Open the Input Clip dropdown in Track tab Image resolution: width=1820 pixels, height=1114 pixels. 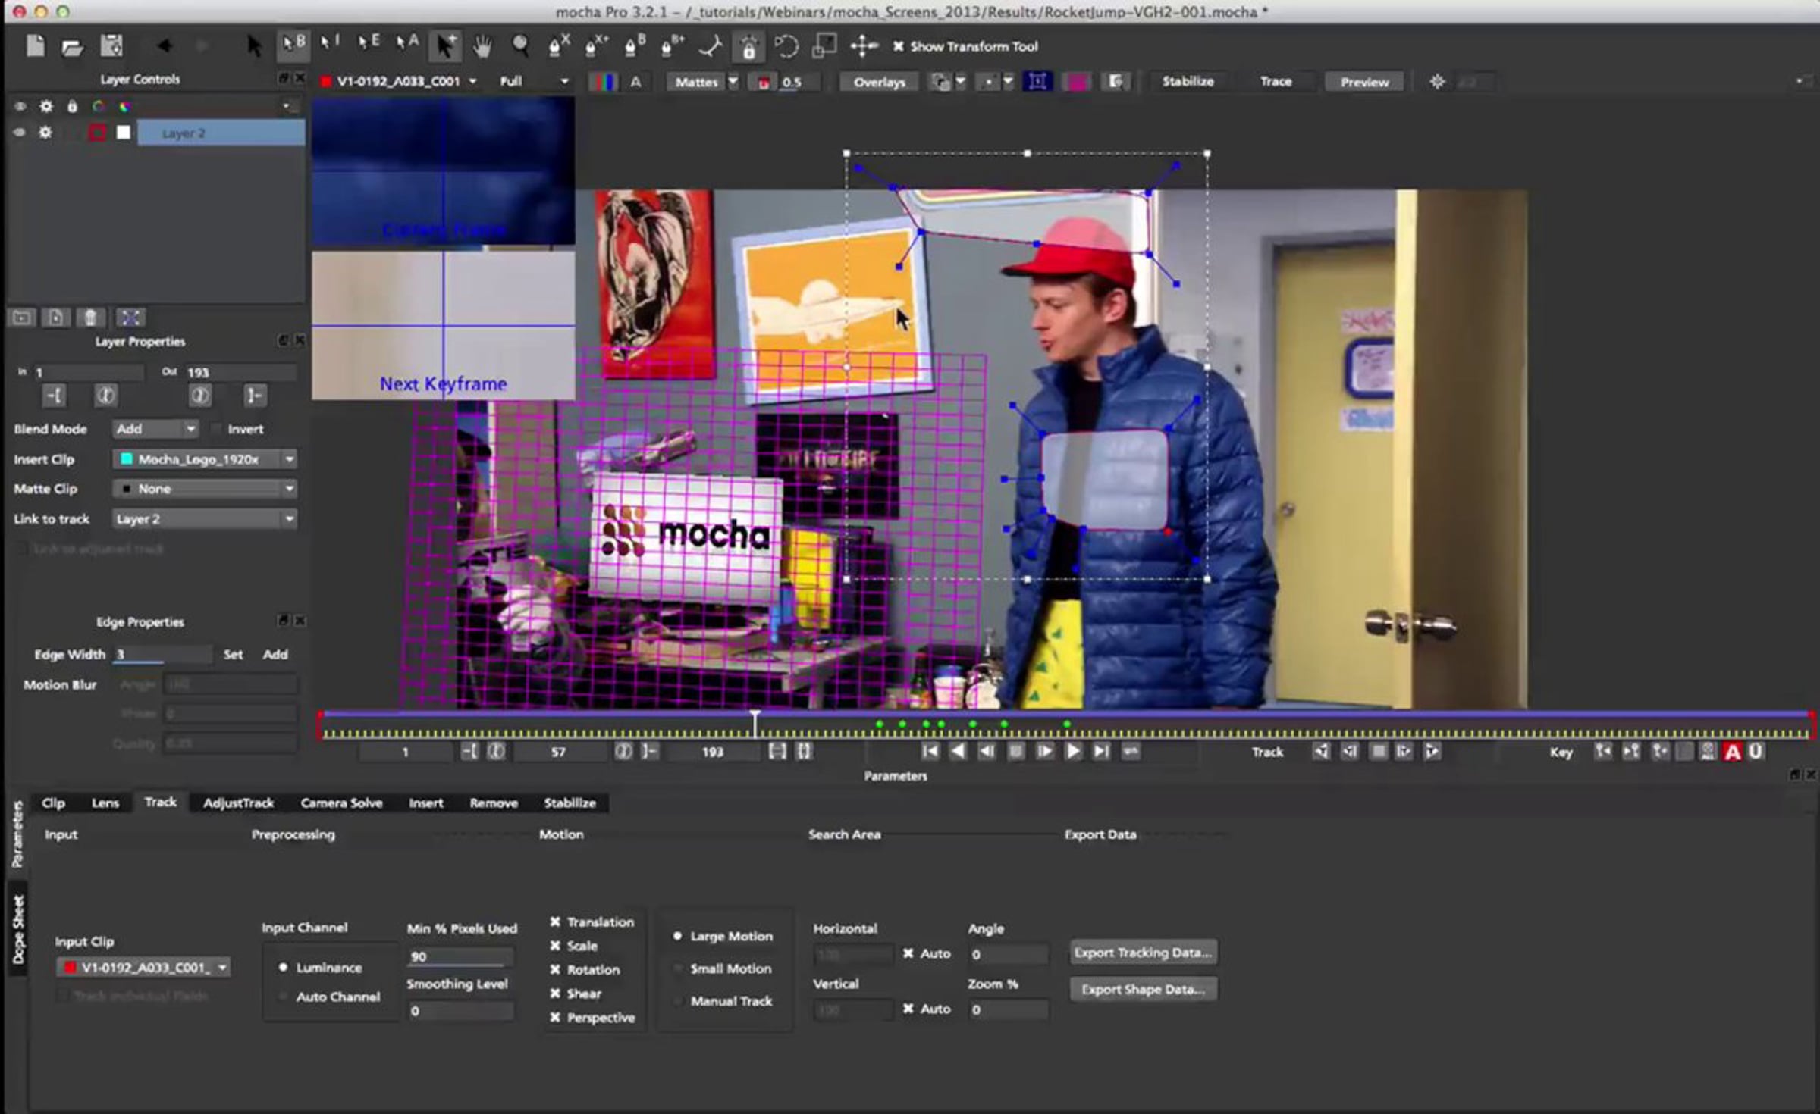tap(143, 968)
